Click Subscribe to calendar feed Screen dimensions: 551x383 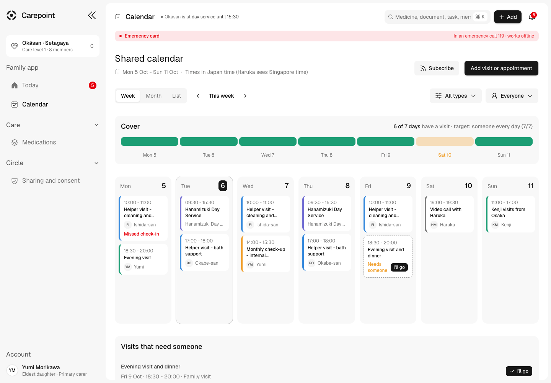tap(437, 68)
